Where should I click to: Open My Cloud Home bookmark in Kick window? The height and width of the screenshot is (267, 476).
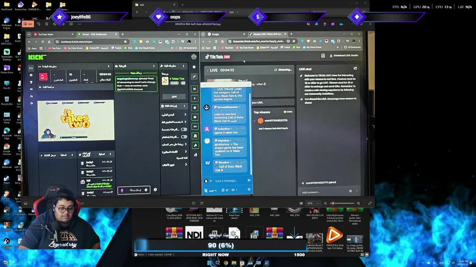(x=144, y=48)
